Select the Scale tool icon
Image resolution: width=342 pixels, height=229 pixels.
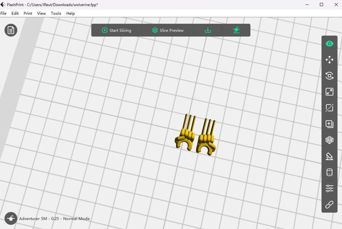pyautogui.click(x=329, y=92)
